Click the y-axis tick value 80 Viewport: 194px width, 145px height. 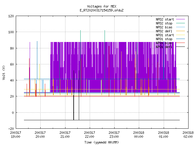tap(12, 48)
